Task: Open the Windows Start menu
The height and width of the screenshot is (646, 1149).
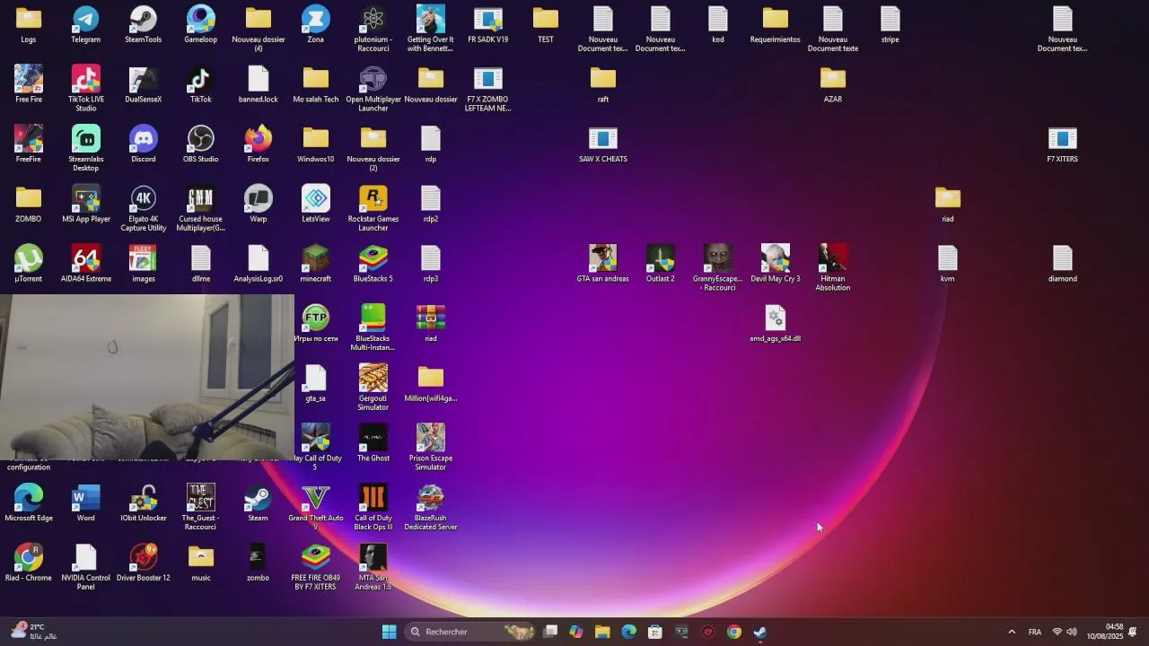Action: point(389,632)
